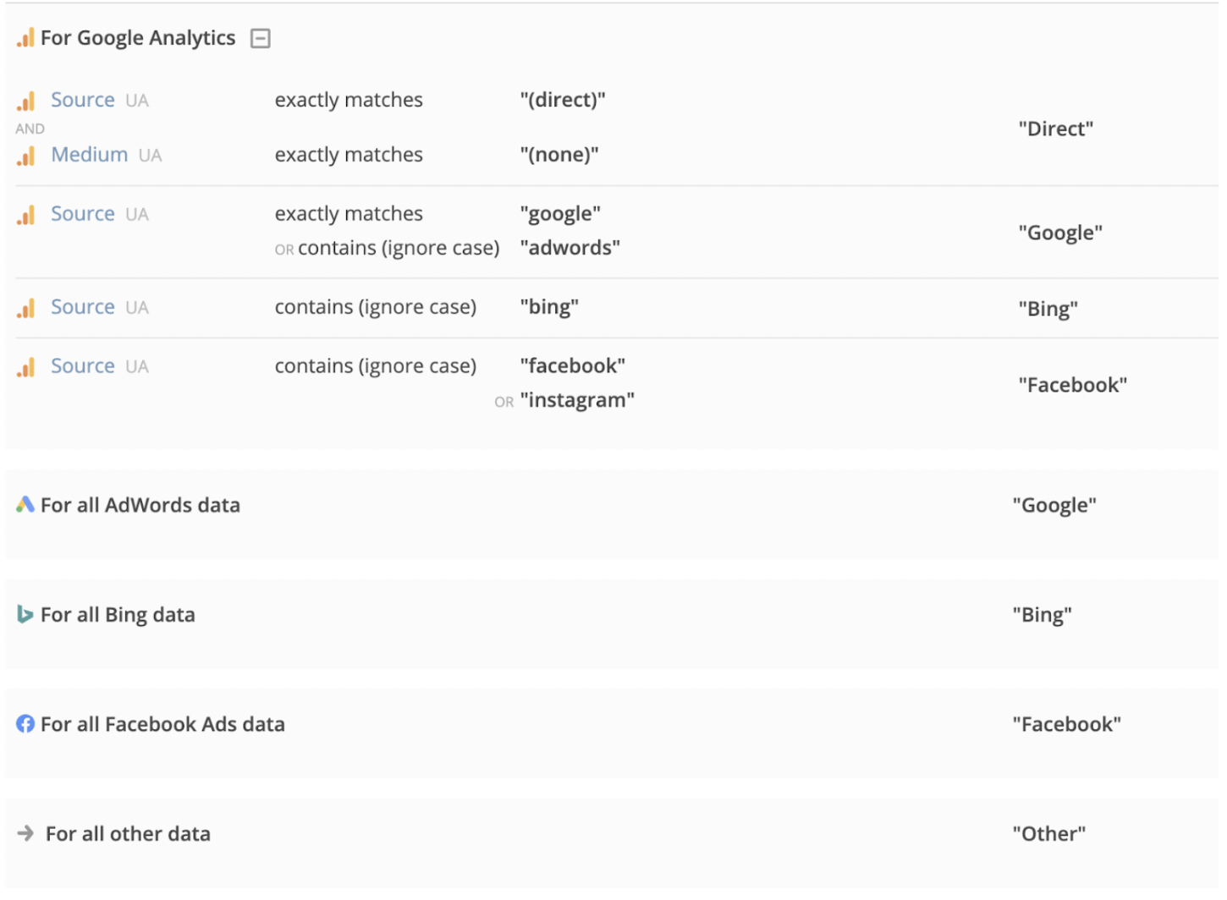Click the analytics icon next to Medium field
Viewport: 1227px width, 900px height.
25,156
